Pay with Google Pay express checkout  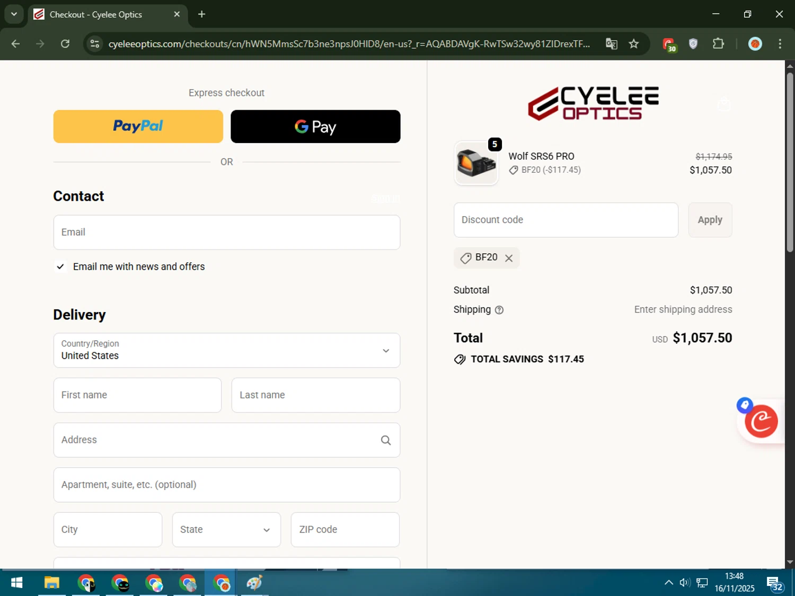[315, 127]
